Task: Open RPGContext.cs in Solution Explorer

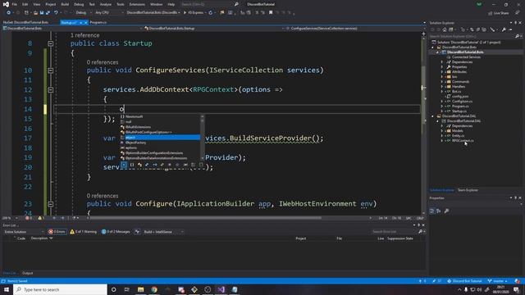Action: [x=463, y=140]
